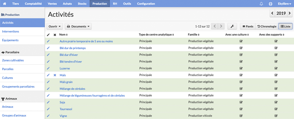Open Zones cultivables in sidebar
Image resolution: width=294 pixels, height=119 pixels.
tap(22, 60)
